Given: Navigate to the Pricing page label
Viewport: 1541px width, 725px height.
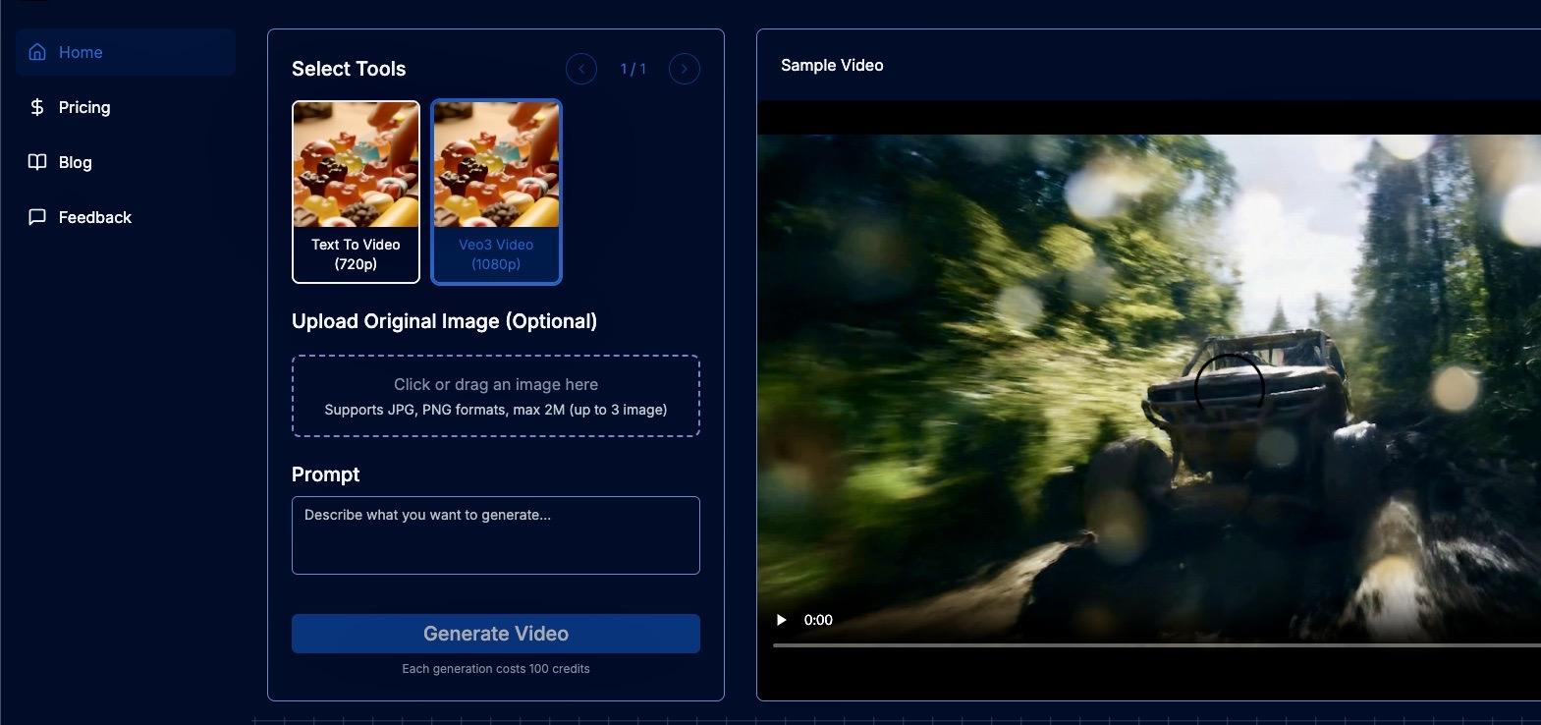Looking at the screenshot, I should tap(84, 107).
